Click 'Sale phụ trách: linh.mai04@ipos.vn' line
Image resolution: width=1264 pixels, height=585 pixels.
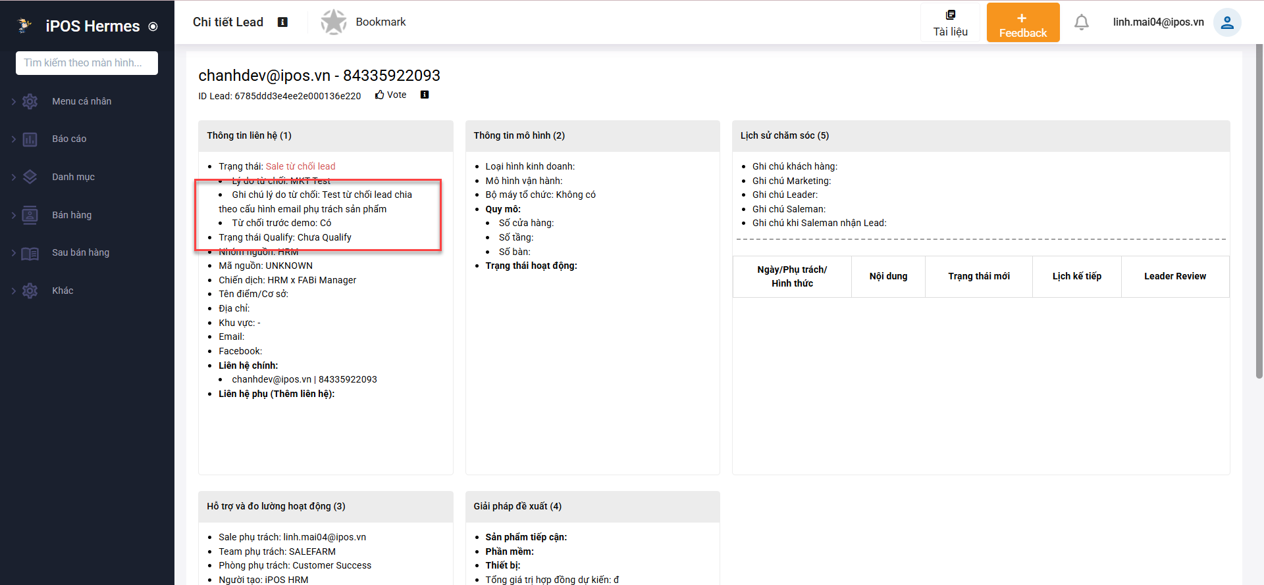point(292,537)
